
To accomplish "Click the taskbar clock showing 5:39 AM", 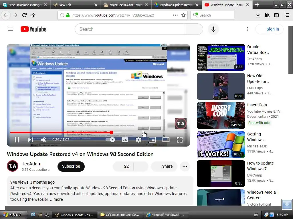I will click(x=282, y=215).
